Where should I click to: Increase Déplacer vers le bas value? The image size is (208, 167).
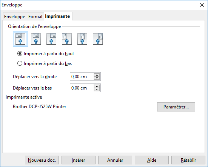coord(97,86)
